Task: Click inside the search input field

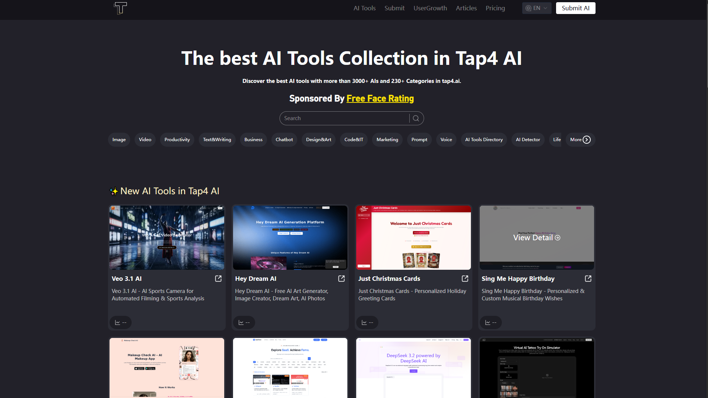Action: [x=343, y=118]
